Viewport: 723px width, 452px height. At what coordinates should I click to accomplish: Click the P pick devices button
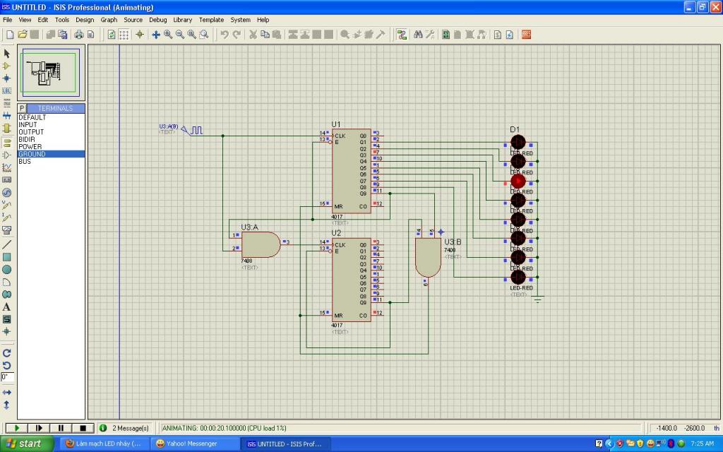(22, 108)
